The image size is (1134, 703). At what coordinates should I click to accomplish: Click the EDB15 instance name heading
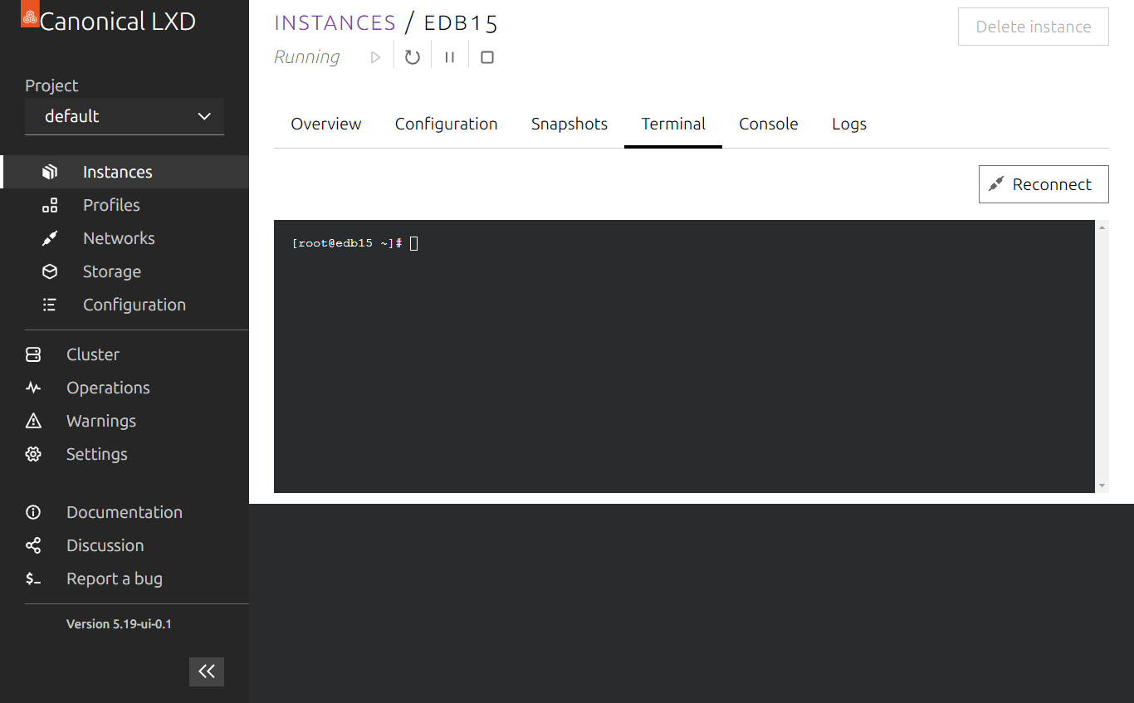click(461, 22)
